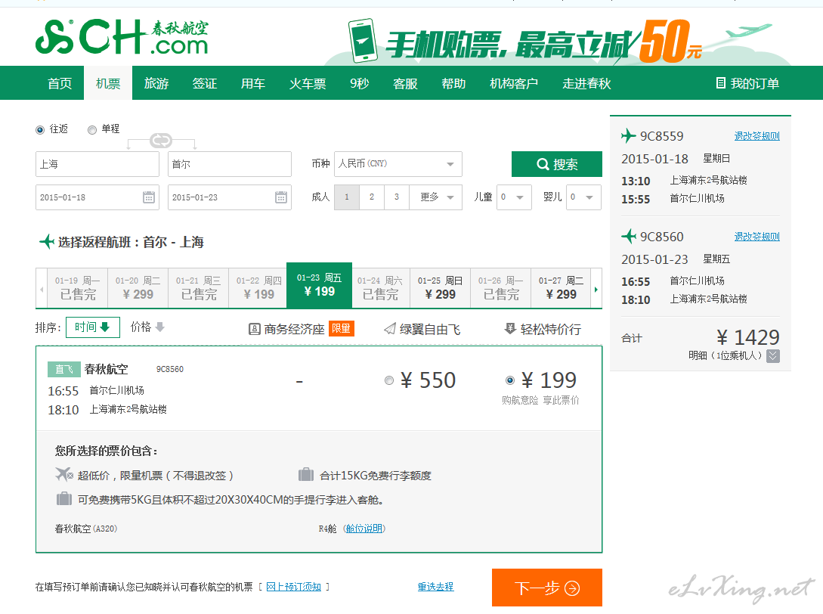Select the 01-22 周四 ¥199 date tab

tap(258, 288)
